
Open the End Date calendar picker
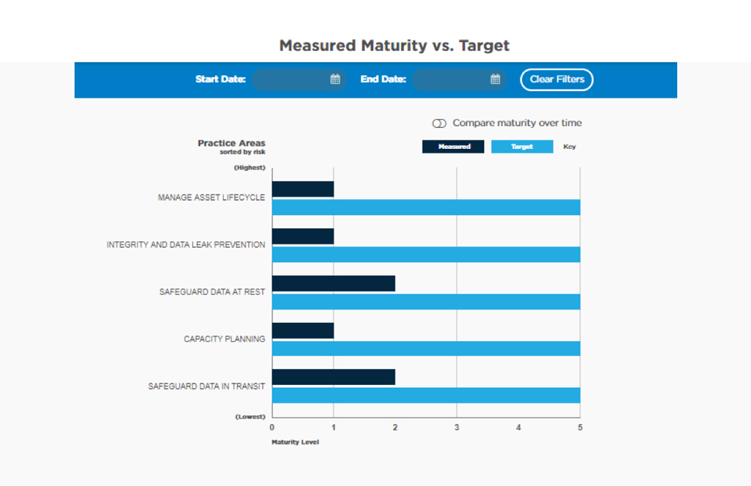tap(494, 79)
